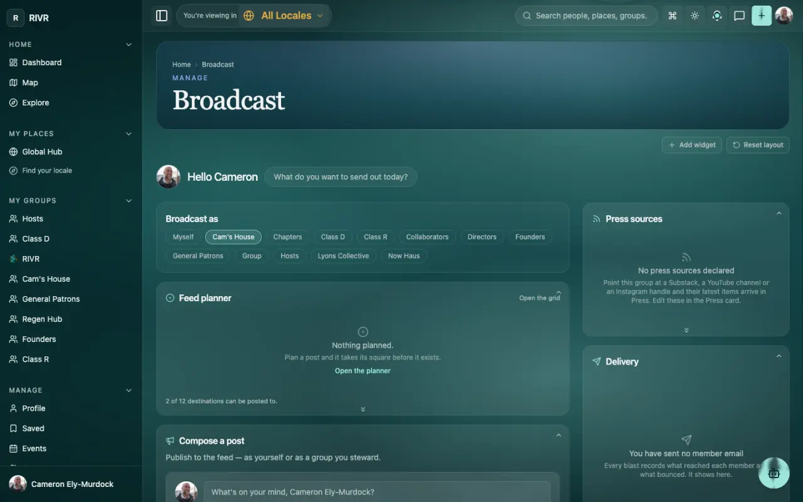Click the RIVR logo in sidebar header
Screen dimensions: 803x502
[x=16, y=18]
